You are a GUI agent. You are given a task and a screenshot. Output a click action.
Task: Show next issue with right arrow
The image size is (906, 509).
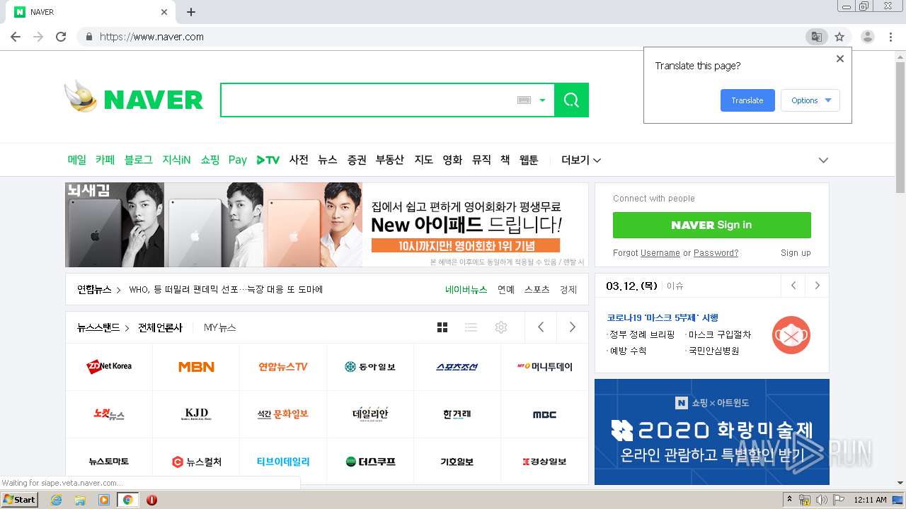[x=818, y=286]
